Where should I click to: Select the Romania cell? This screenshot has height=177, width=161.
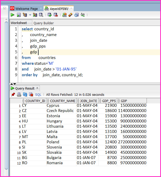[x=61, y=163]
